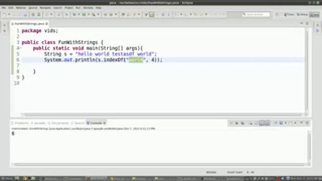Screen dimensions: 322x181
Task: Open the Refactor menu
Action: click(x=21, y=8)
